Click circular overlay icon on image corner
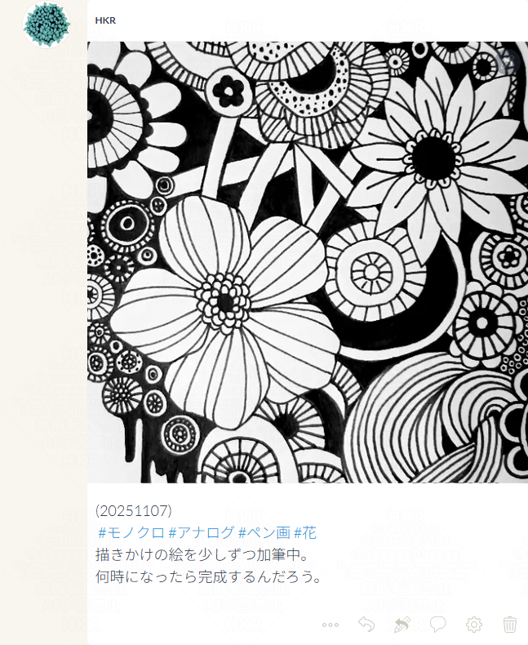This screenshot has height=645, width=528. coord(508,62)
